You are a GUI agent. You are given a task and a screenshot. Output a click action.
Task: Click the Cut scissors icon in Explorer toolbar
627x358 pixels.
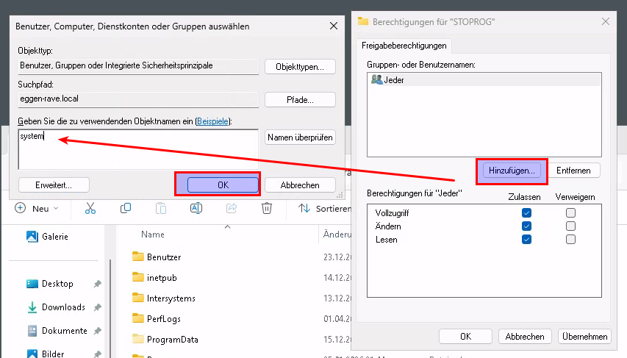[90, 208]
